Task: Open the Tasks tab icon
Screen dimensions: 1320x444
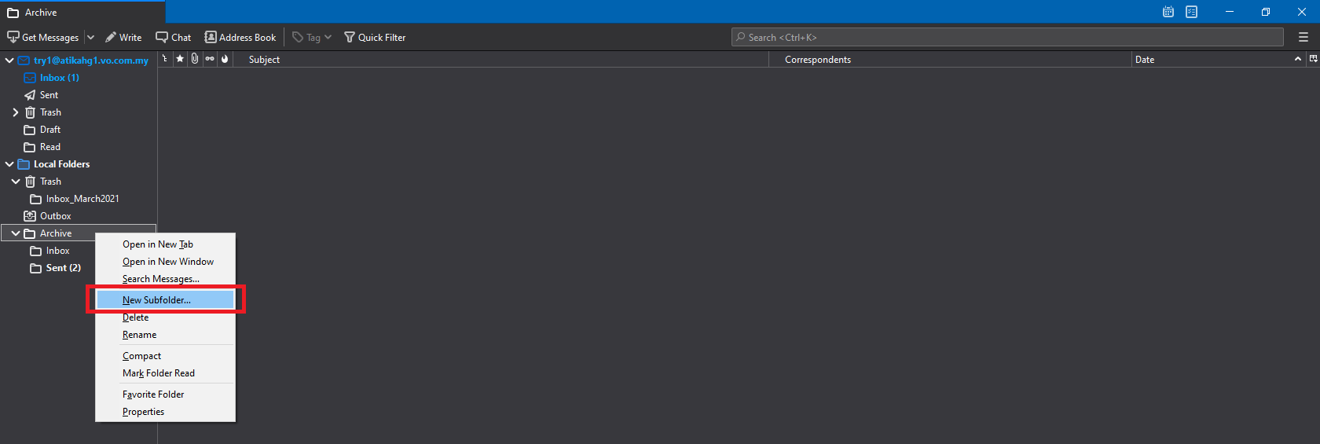Action: click(1192, 12)
